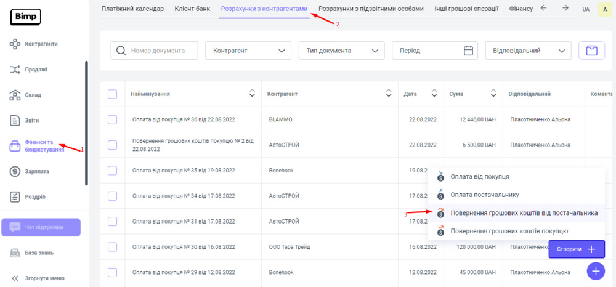Choose Оплата постачальнику from the popup menu
This screenshot has width=616, height=287.
(x=484, y=195)
